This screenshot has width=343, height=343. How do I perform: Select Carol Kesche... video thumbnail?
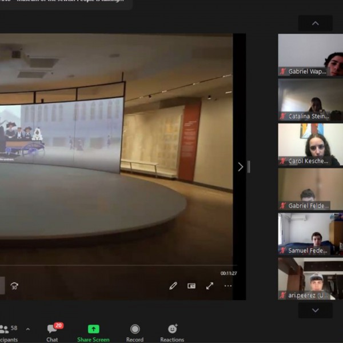click(310, 145)
